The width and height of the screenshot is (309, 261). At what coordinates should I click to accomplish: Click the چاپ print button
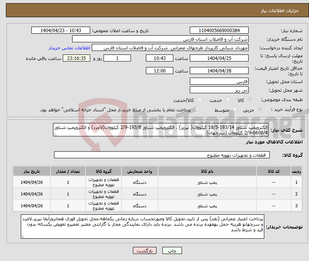(172, 250)
